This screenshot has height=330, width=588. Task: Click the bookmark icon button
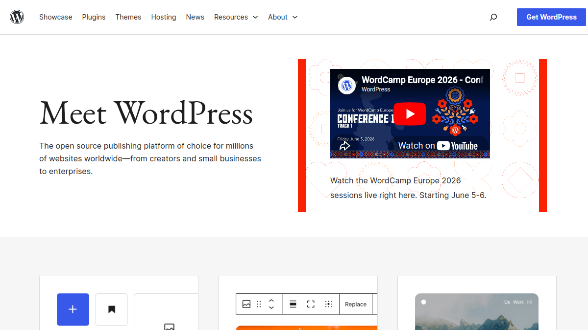[x=112, y=309]
